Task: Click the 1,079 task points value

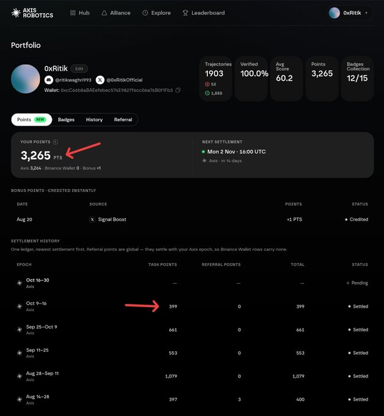Action: [x=171, y=376]
